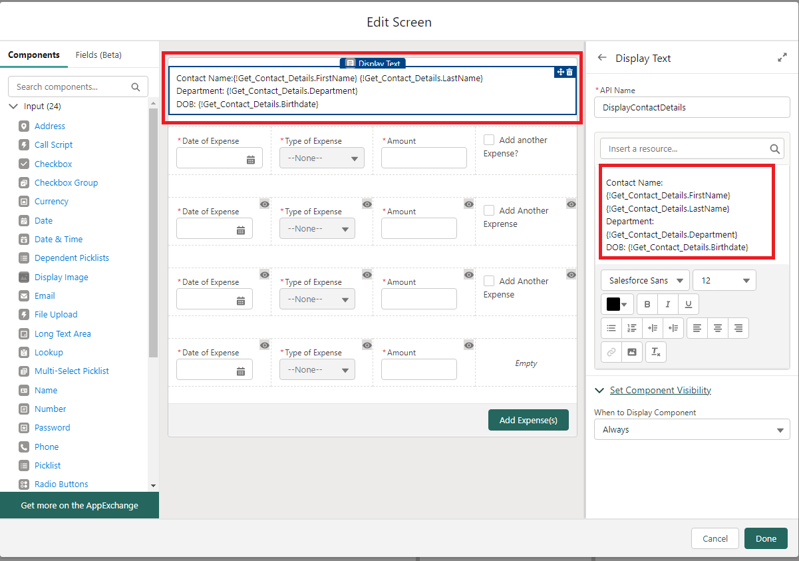
Task: Insert image using the image icon
Action: tap(632, 352)
